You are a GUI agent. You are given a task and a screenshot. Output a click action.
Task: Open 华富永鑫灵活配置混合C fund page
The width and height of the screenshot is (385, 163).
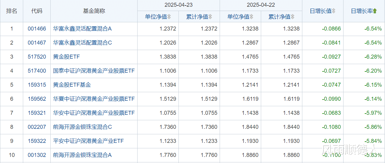(82, 43)
